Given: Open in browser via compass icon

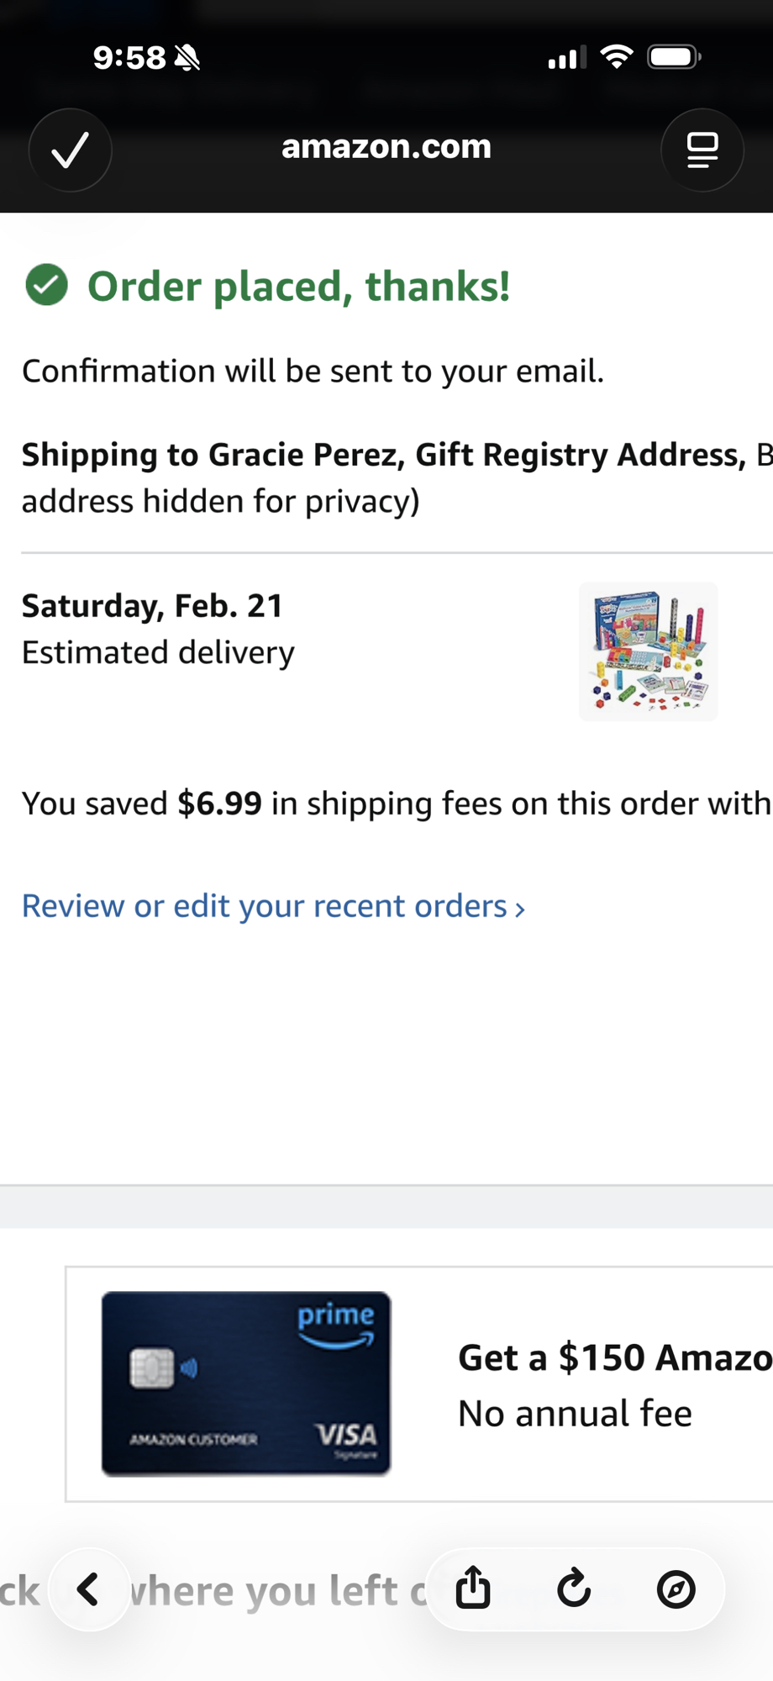Looking at the screenshot, I should 676,1589.
